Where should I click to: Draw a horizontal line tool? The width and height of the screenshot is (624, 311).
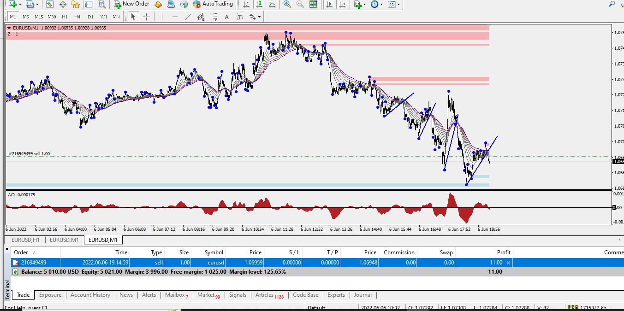(175, 17)
